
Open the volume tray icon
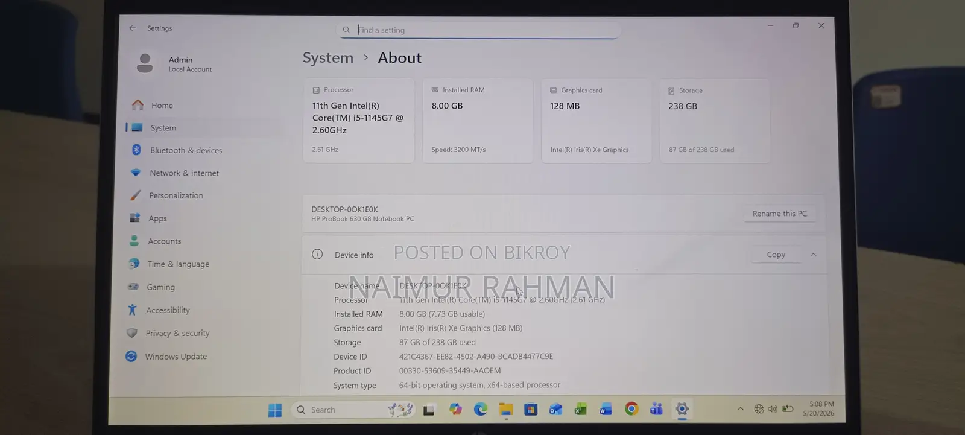773,409
